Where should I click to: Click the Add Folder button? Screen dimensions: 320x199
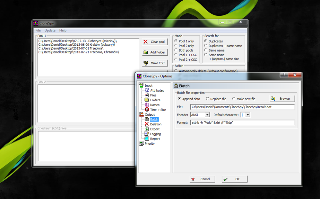(x=155, y=52)
